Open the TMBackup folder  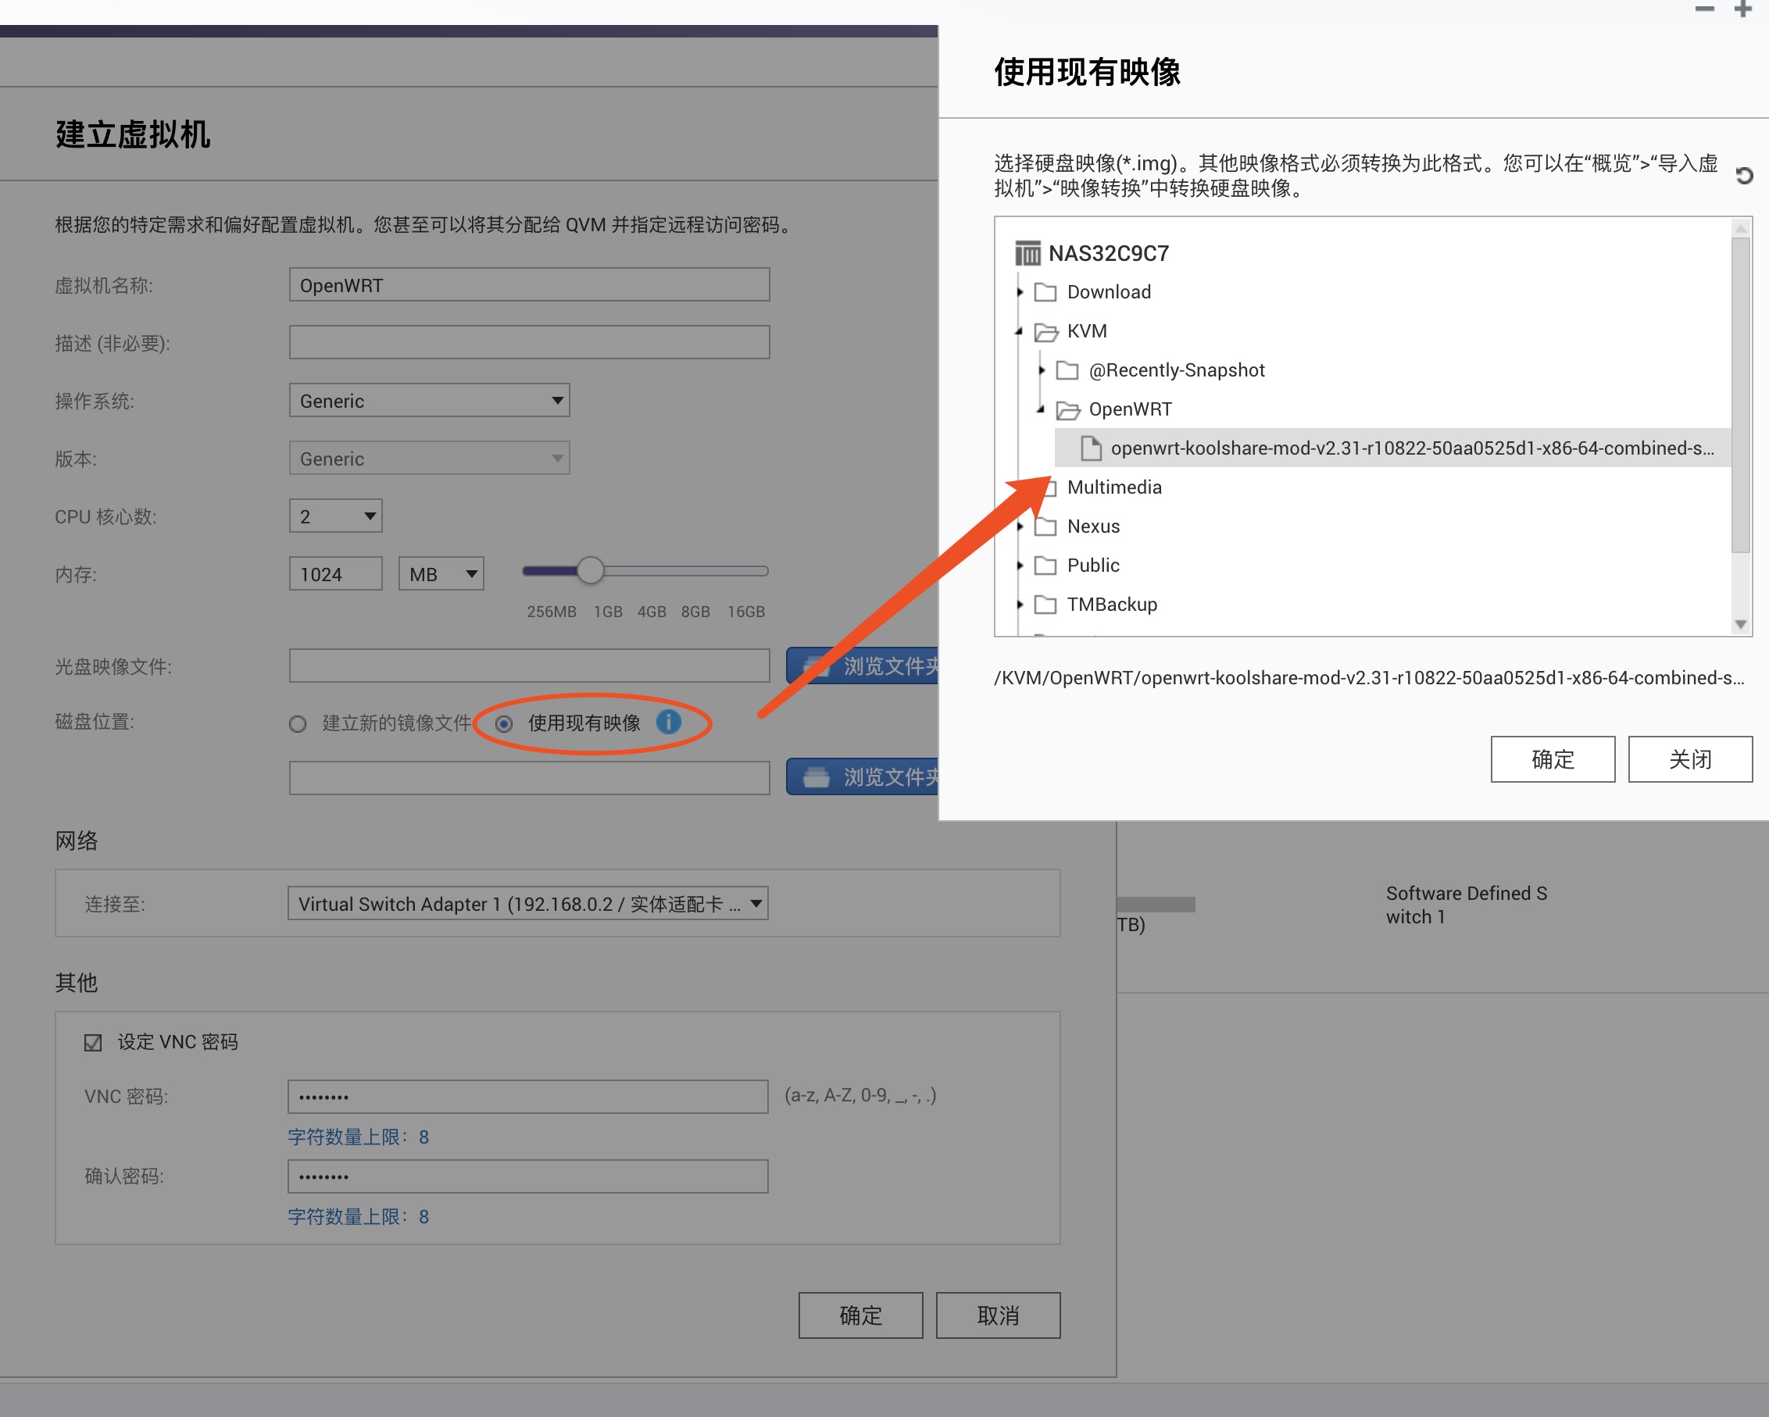pos(1112,605)
